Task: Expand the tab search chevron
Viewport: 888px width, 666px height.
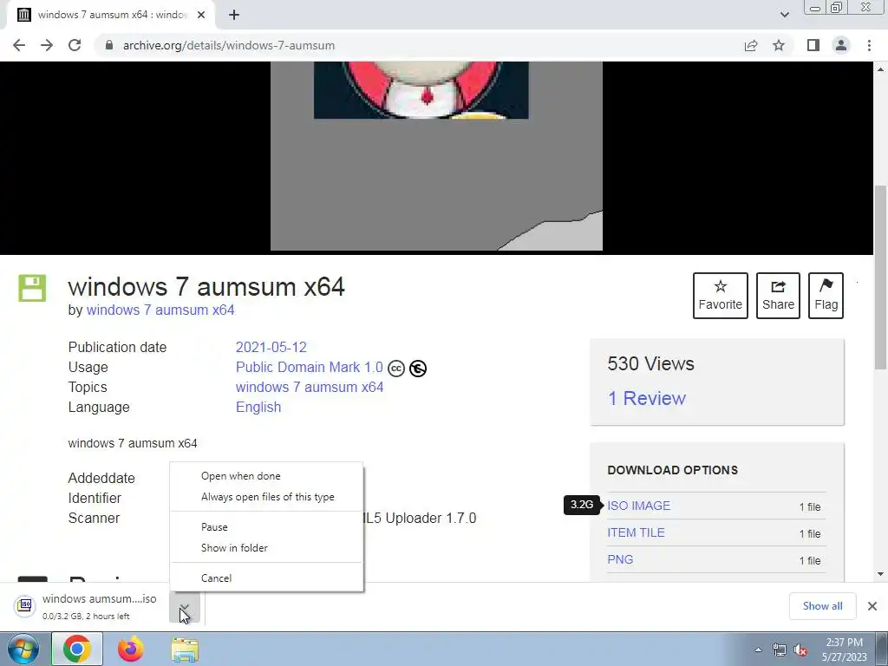Action: tap(784, 15)
